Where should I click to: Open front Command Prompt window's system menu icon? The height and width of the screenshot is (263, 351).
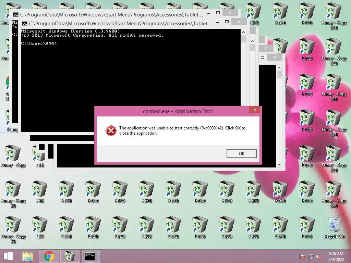(25, 24)
